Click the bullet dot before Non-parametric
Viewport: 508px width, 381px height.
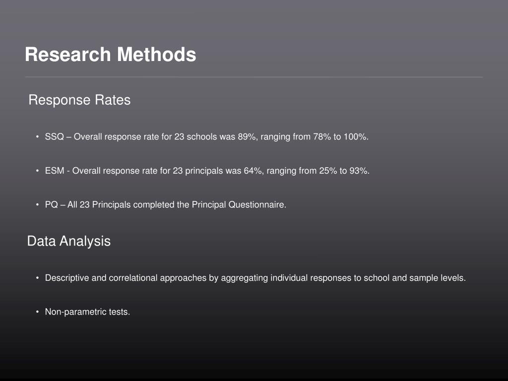[x=38, y=312]
